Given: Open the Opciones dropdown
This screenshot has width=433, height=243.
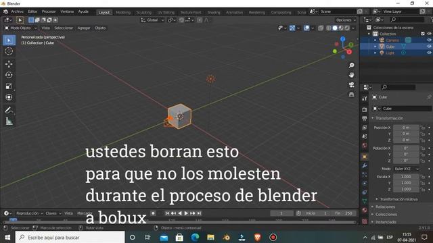Looking at the screenshot, I should click(346, 20).
